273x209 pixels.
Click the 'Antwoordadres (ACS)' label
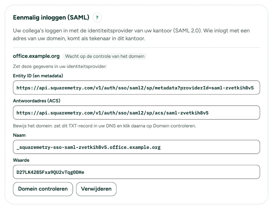click(x=37, y=101)
